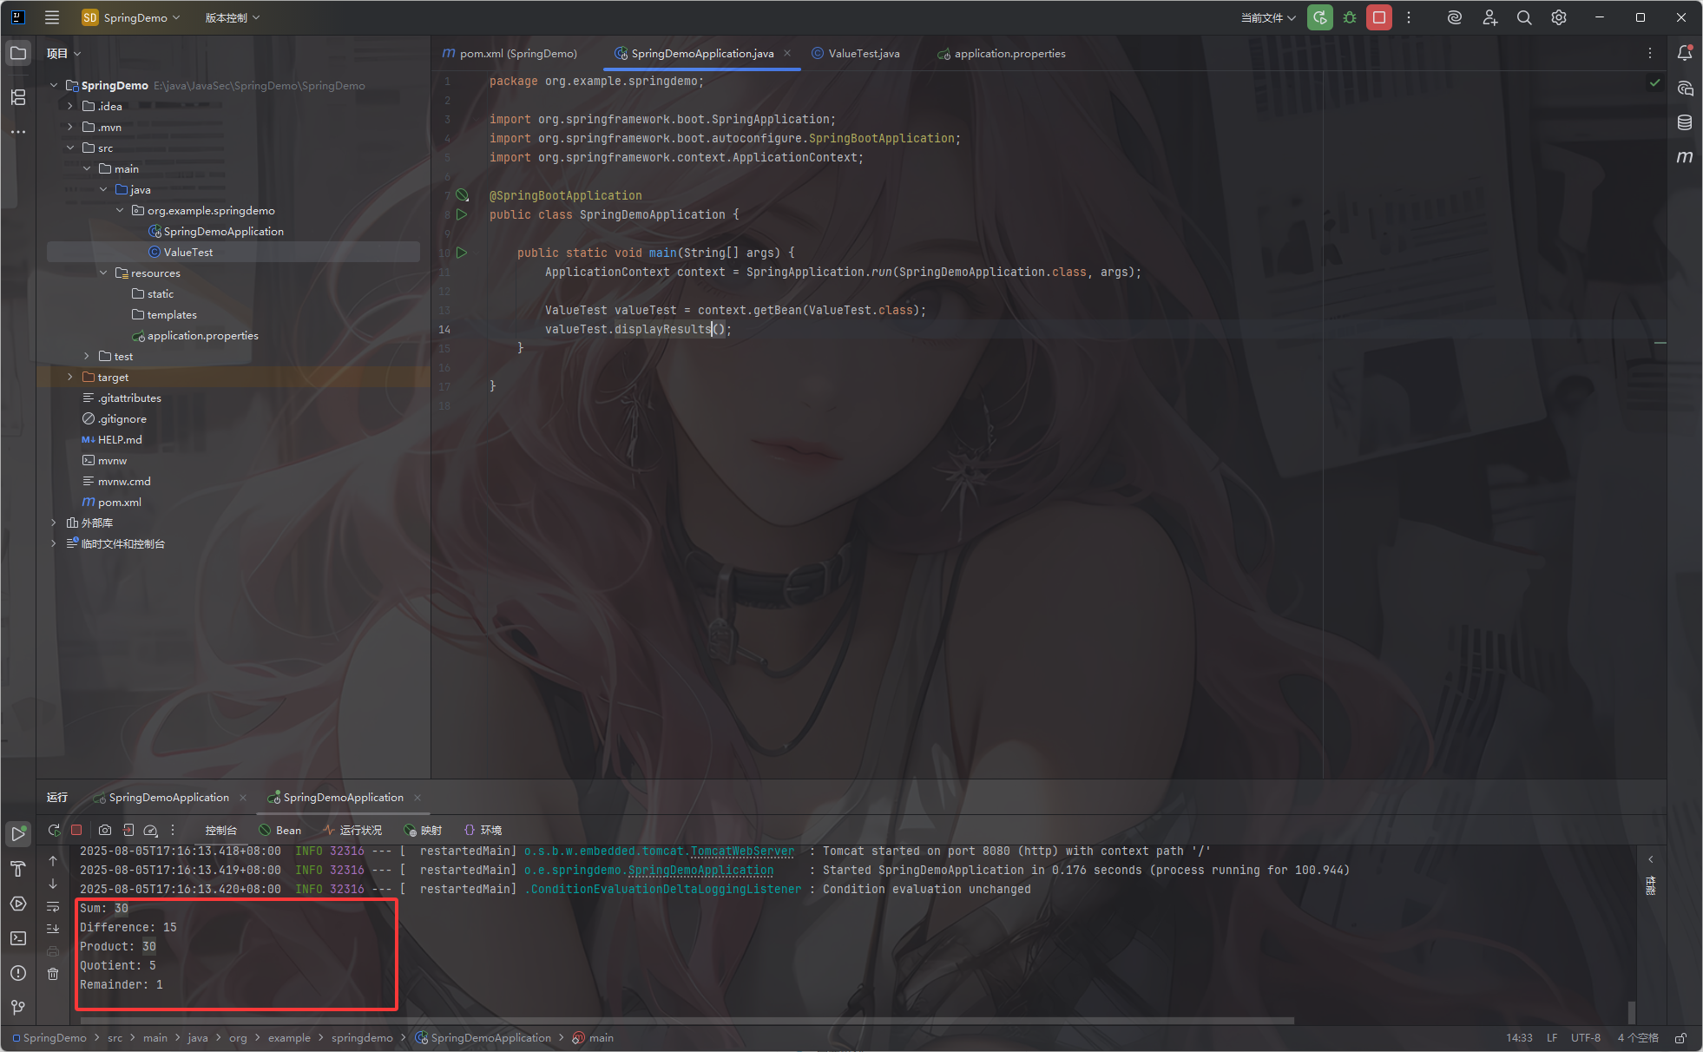Open the Problems tool window icon
Viewport: 1703px width, 1052px height.
[18, 973]
